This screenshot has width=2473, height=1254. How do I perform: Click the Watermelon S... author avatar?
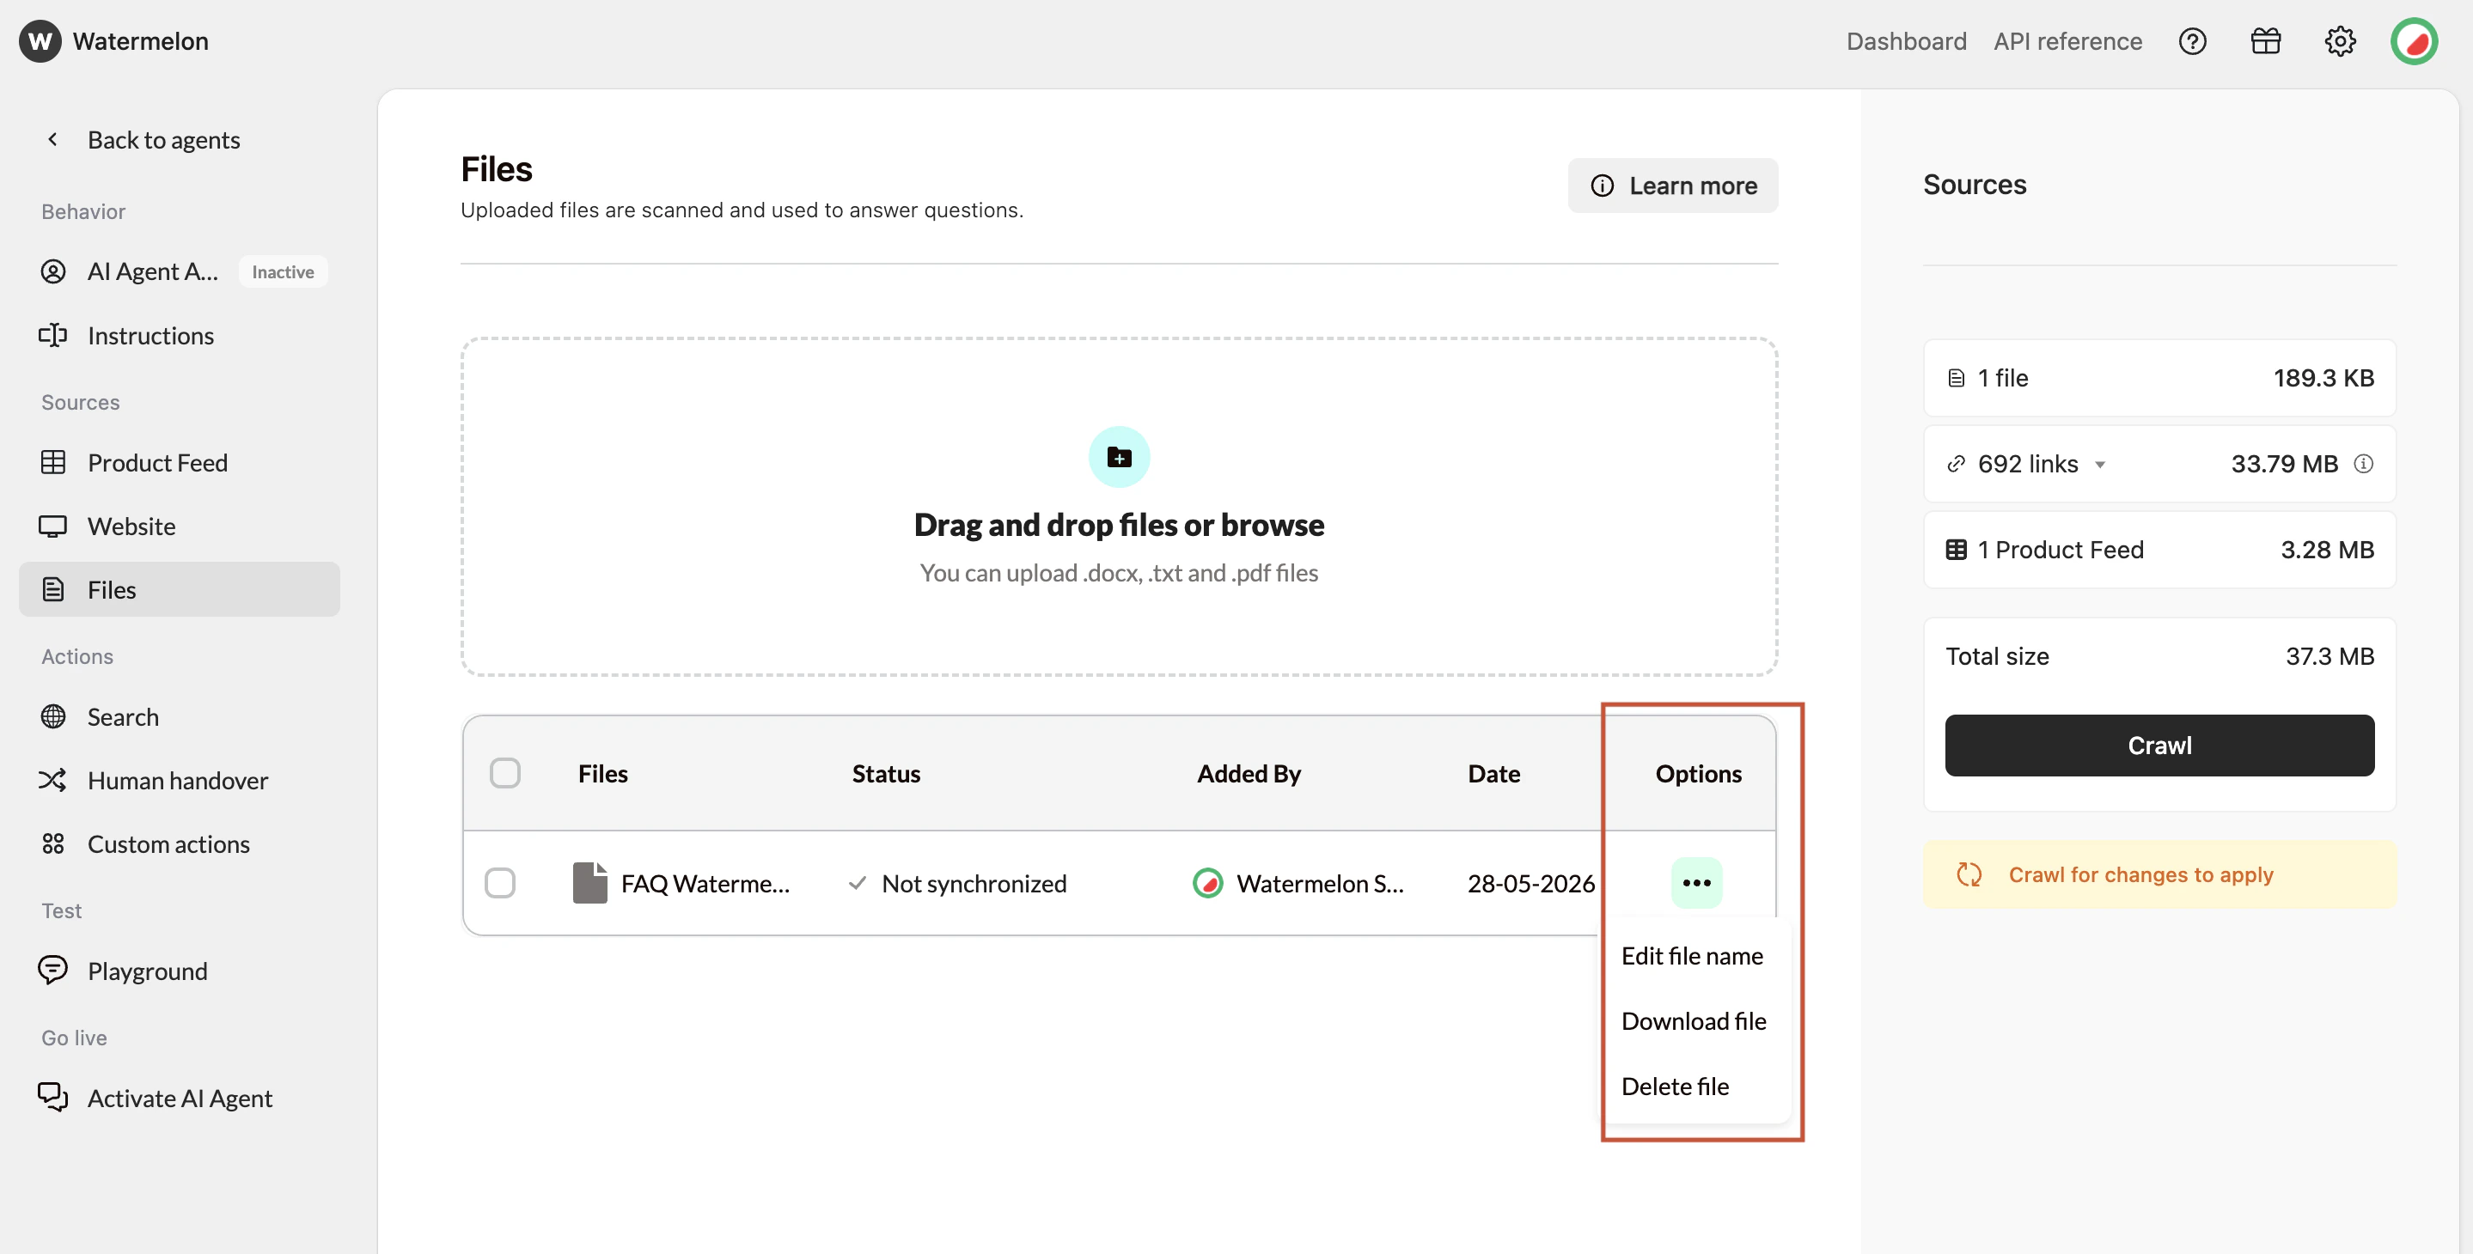(1206, 883)
